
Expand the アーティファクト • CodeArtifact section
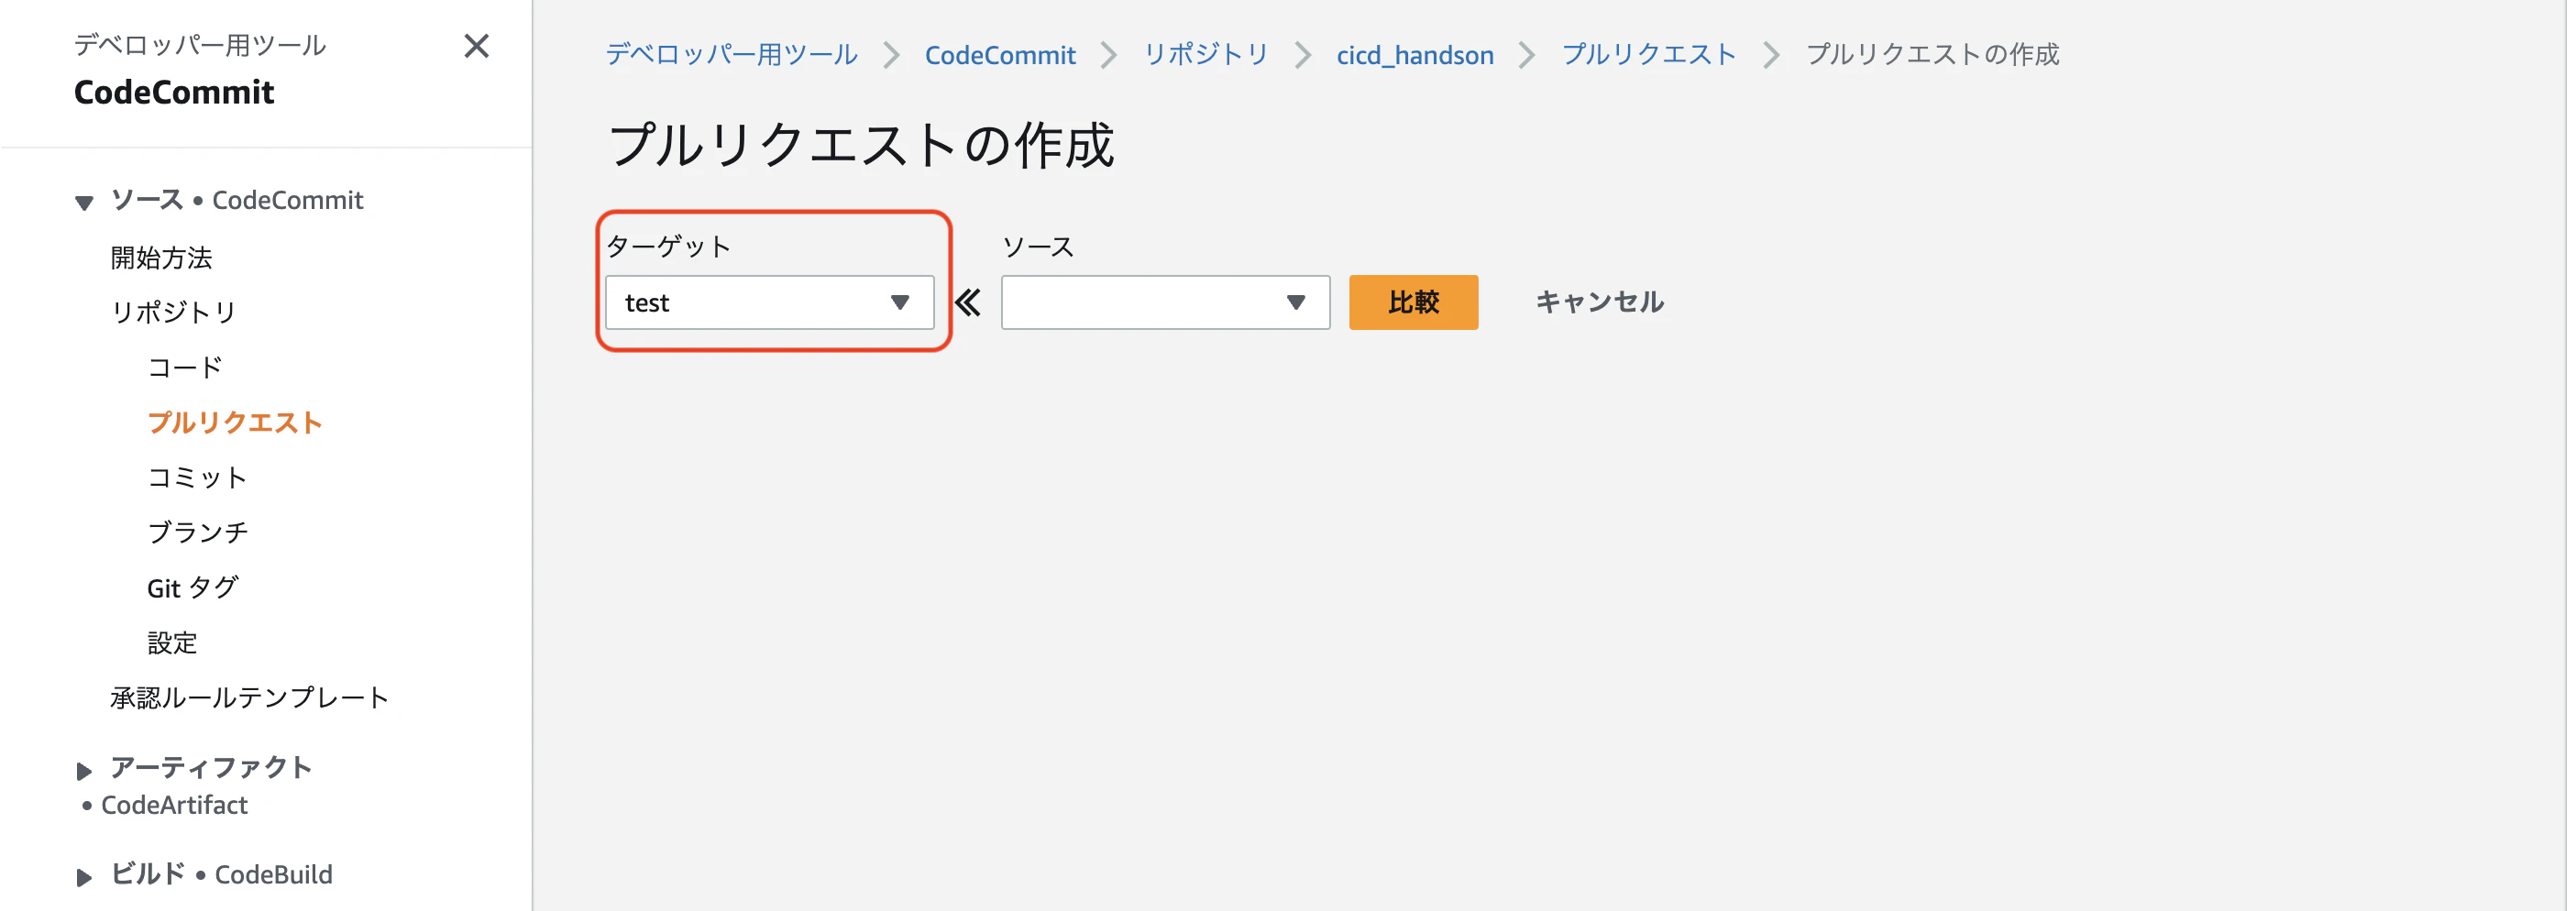click(x=84, y=769)
